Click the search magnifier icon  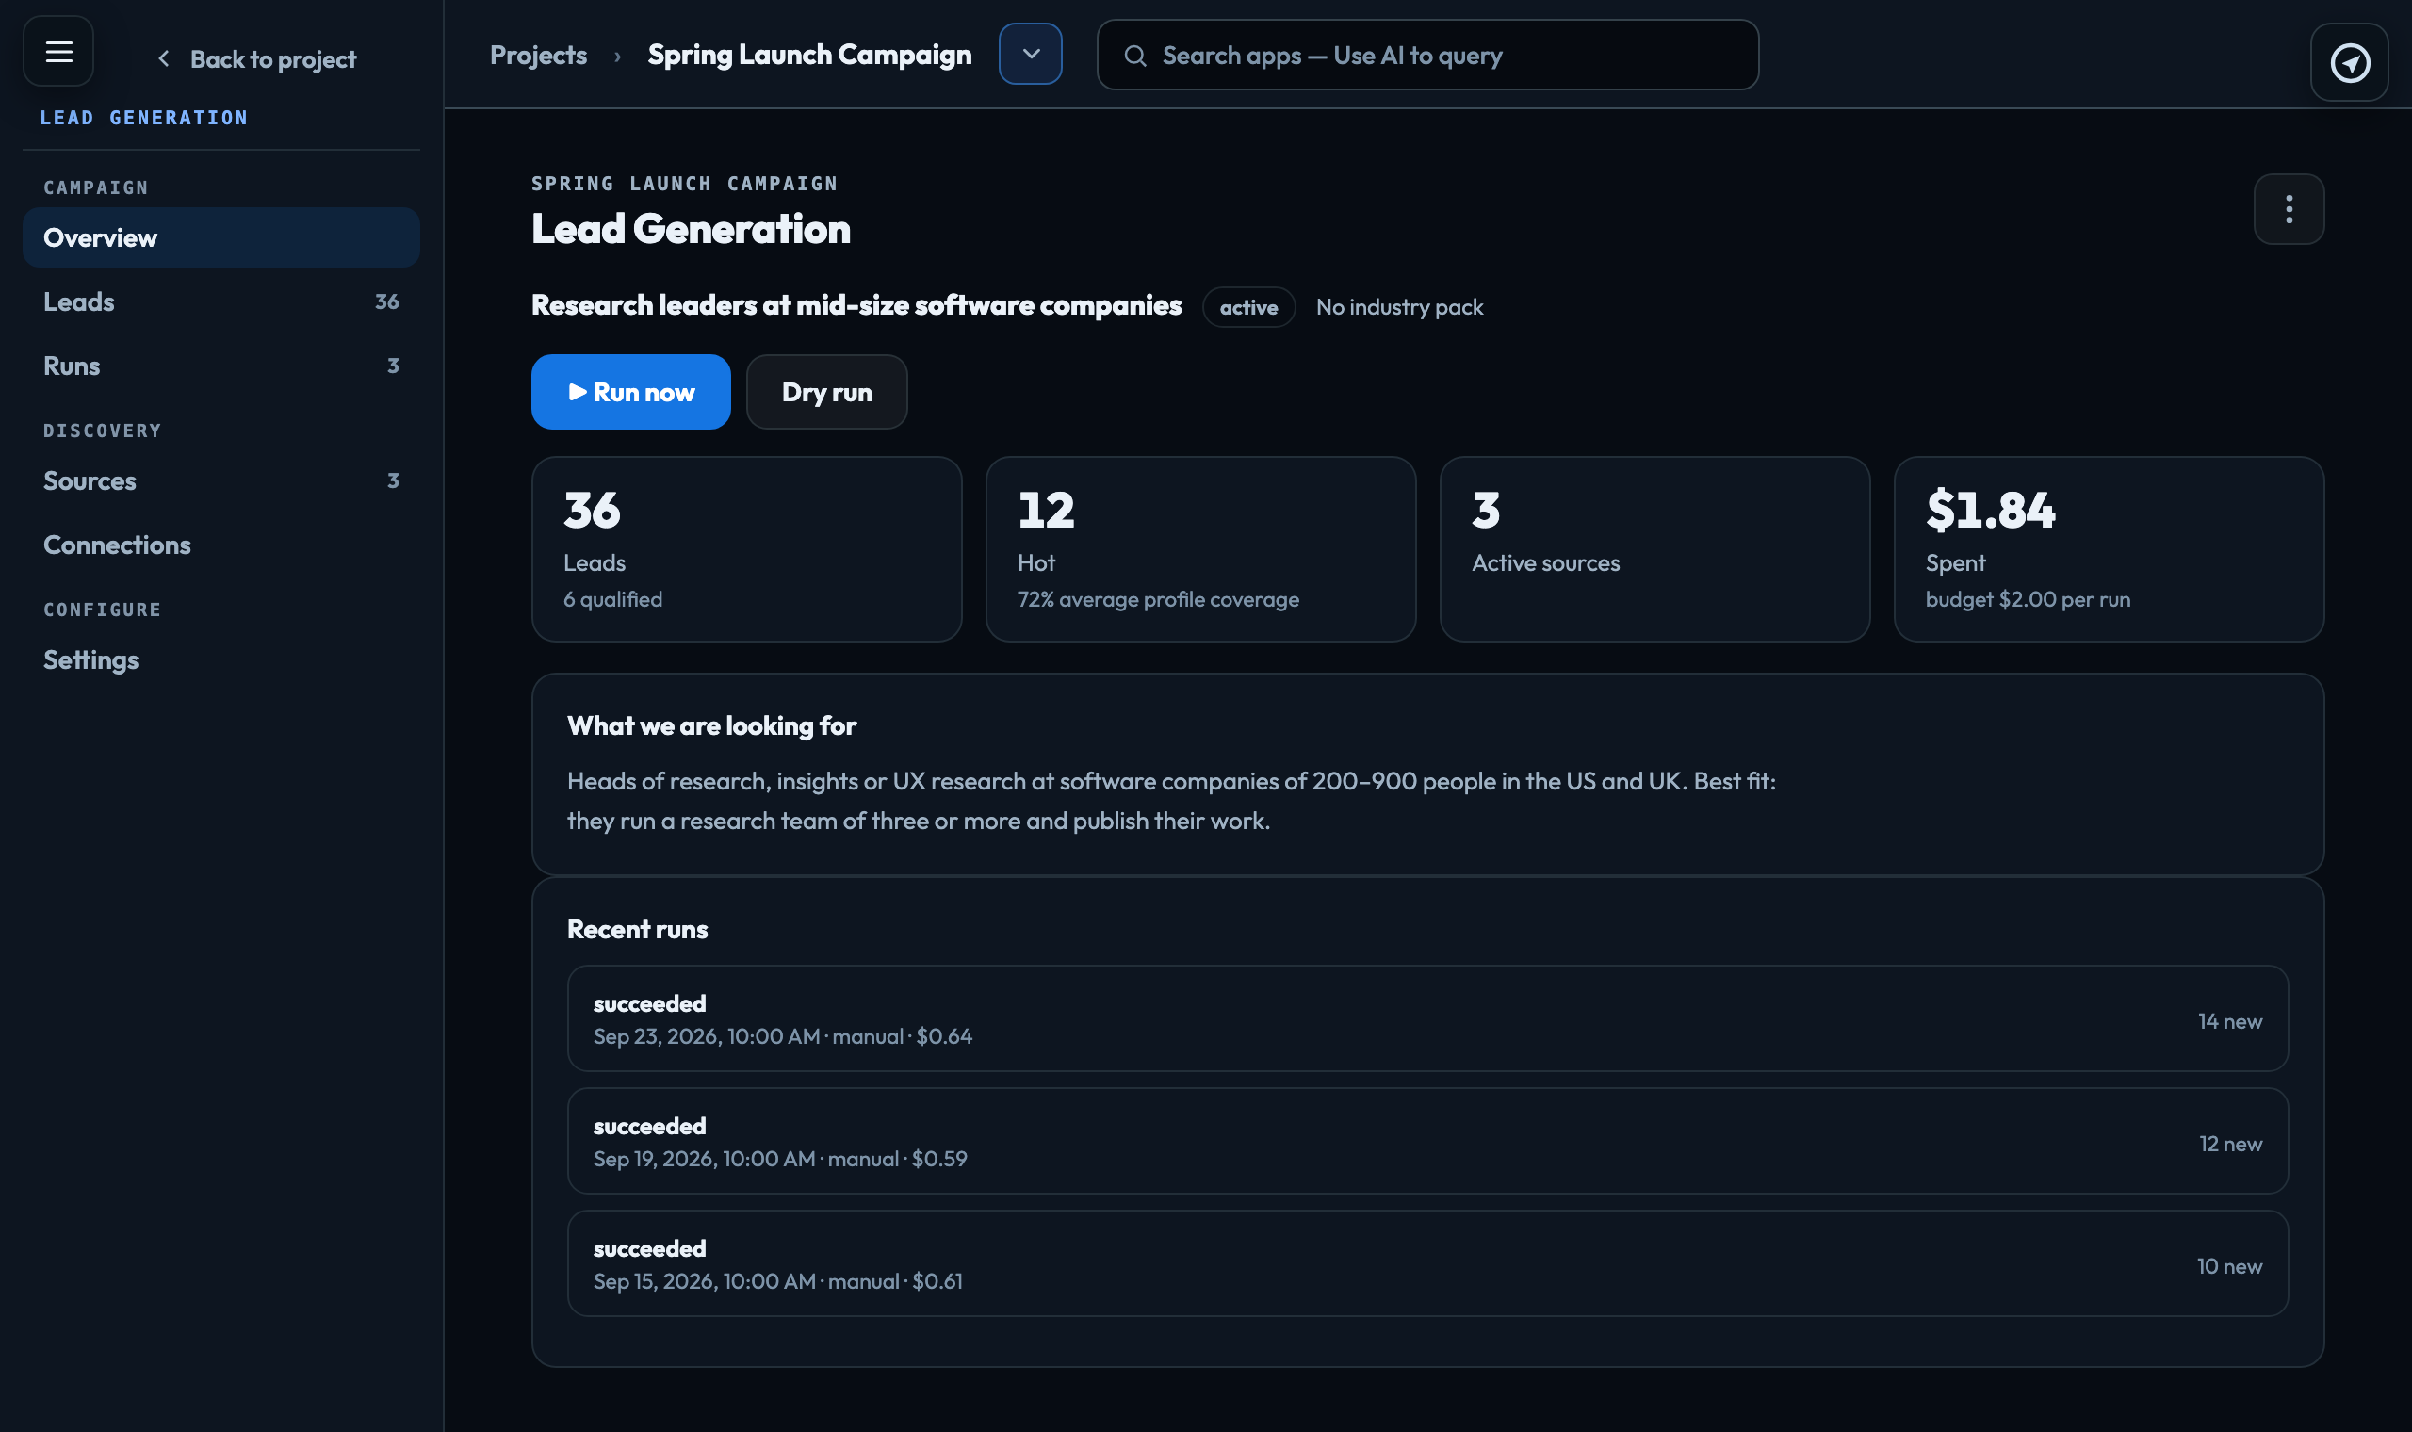(1135, 56)
